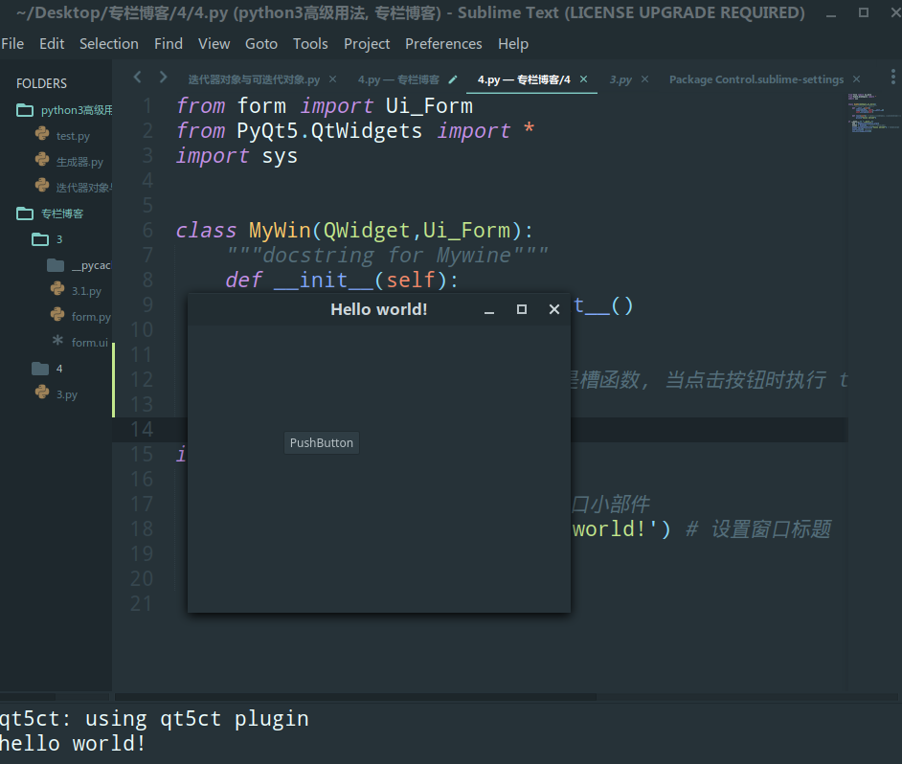The height and width of the screenshot is (764, 902).
Task: Open the Selection menu
Action: 109,44
